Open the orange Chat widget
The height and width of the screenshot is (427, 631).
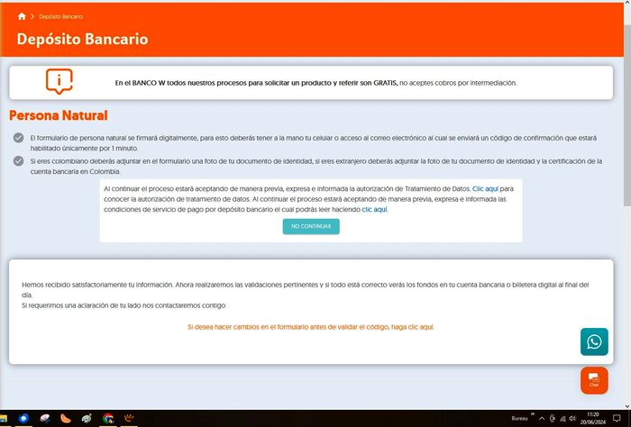[x=594, y=380]
